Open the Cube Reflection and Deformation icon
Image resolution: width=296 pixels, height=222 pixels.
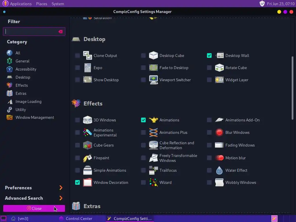[x=153, y=145]
